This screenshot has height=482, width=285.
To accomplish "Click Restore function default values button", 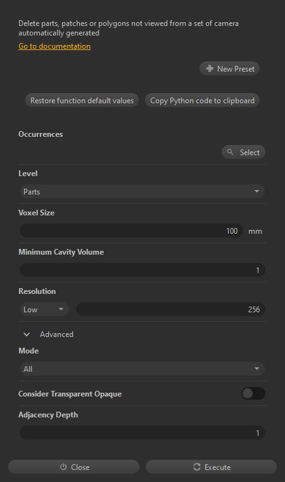I will point(82,101).
